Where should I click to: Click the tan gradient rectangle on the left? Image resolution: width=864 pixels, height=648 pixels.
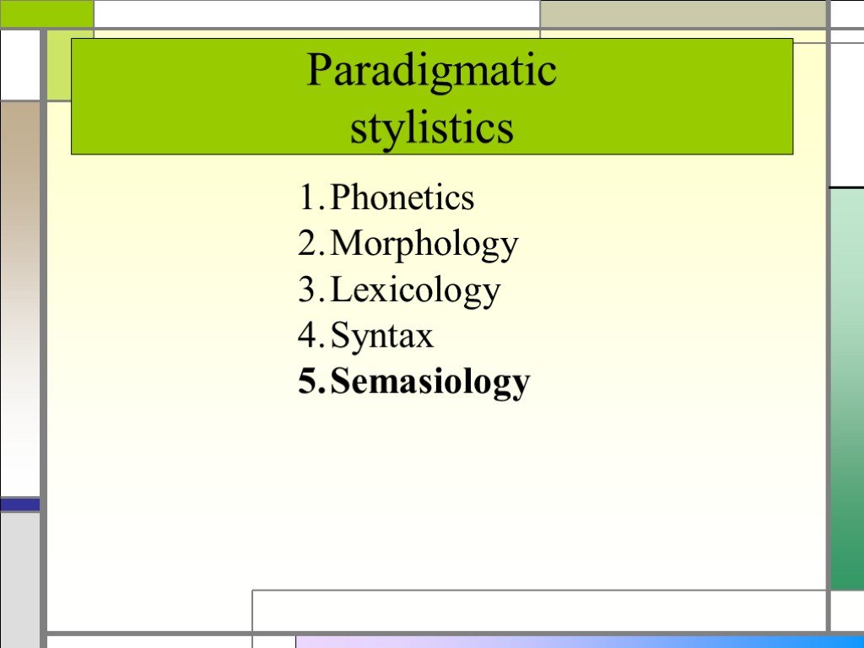[19, 295]
